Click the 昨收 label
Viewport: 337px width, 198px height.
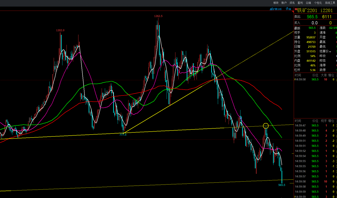[x=323, y=56]
